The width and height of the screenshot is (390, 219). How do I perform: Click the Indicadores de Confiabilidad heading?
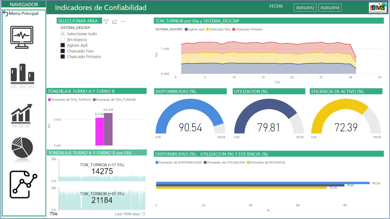(x=101, y=8)
